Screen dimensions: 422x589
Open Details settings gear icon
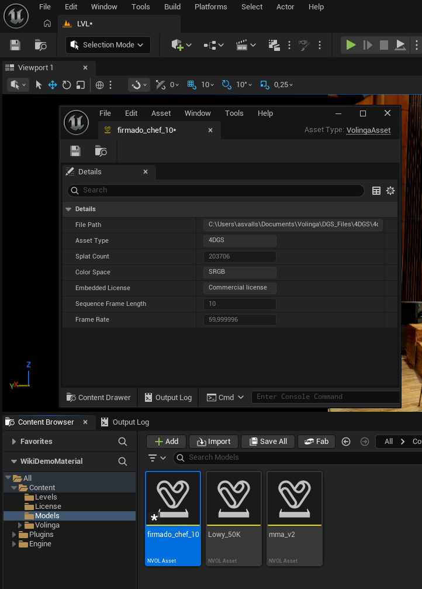click(390, 191)
